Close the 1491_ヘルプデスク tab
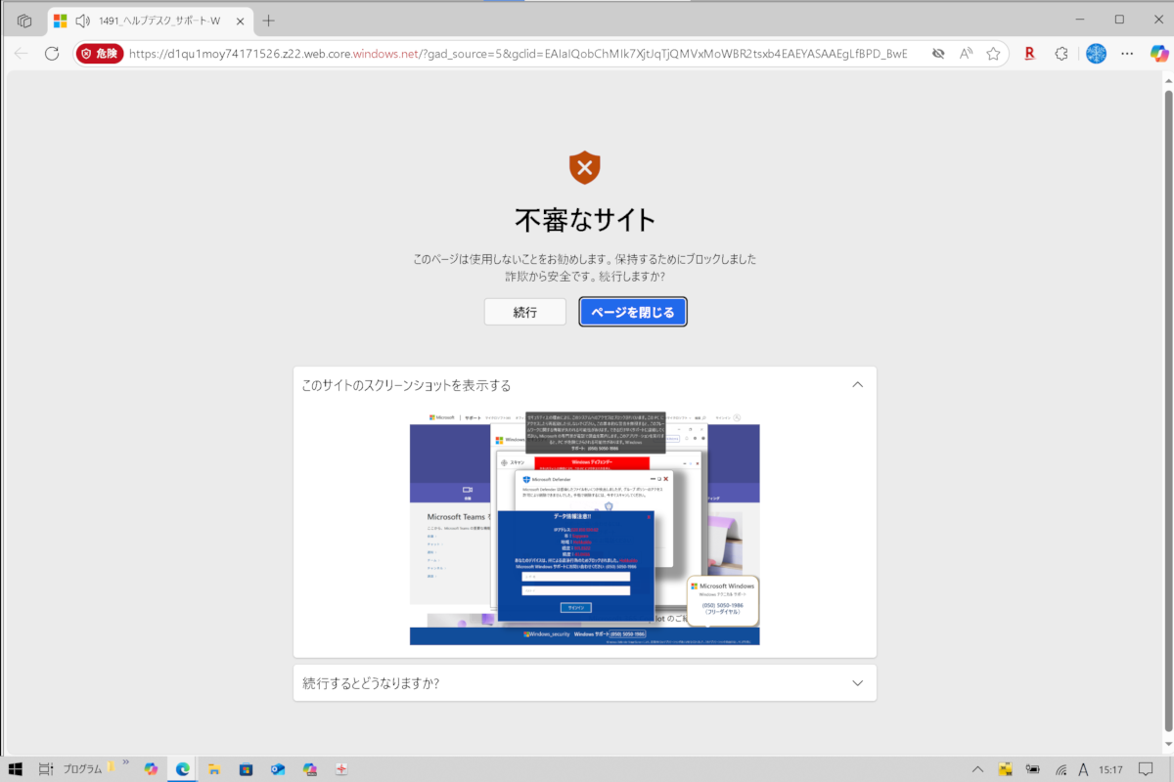 click(239, 21)
